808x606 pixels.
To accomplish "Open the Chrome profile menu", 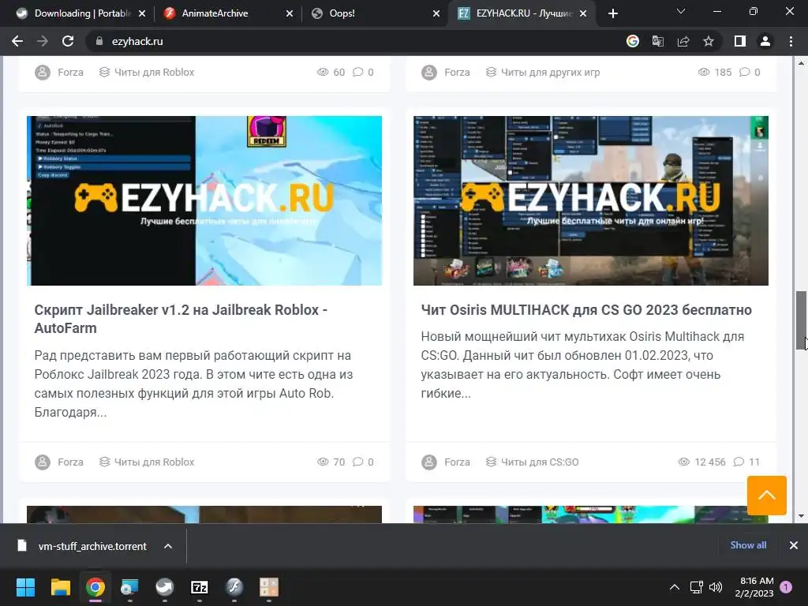I will [765, 41].
